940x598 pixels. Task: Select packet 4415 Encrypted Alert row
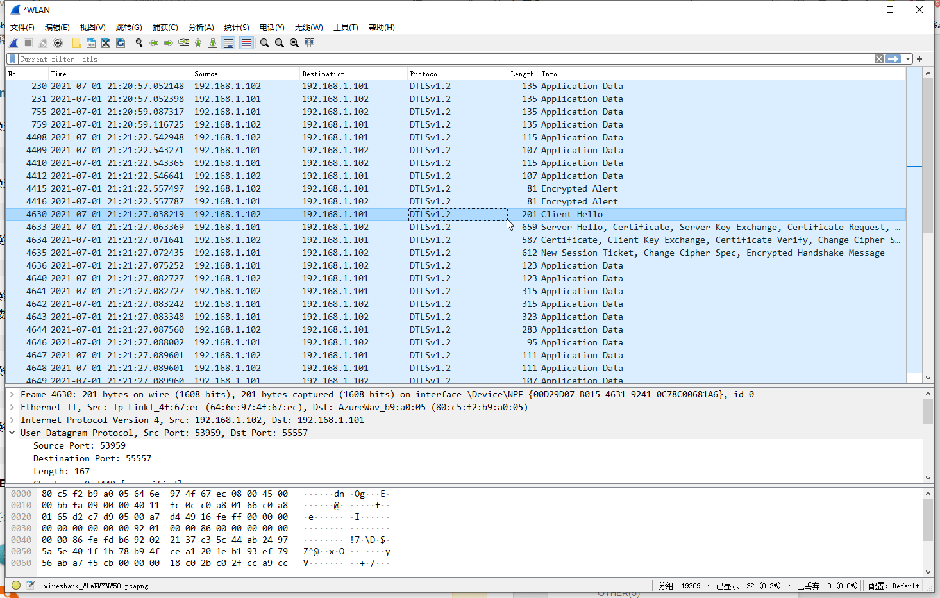(x=456, y=188)
